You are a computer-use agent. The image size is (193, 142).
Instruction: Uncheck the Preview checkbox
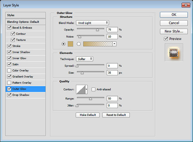pyautogui.click(x=166, y=39)
